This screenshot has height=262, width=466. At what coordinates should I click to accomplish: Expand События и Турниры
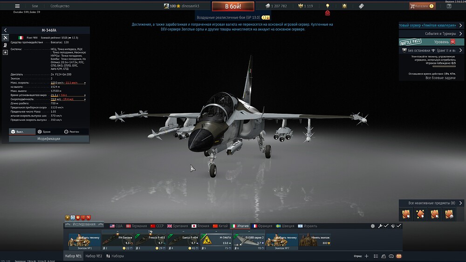[431, 34]
